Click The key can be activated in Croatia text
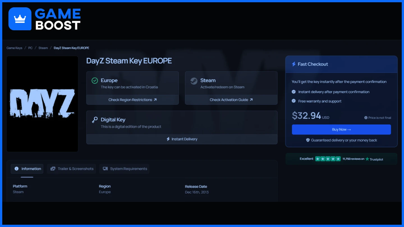404x227 pixels. pyautogui.click(x=129, y=87)
